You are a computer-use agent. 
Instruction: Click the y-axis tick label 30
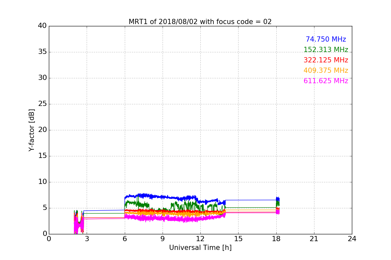coord(42,78)
